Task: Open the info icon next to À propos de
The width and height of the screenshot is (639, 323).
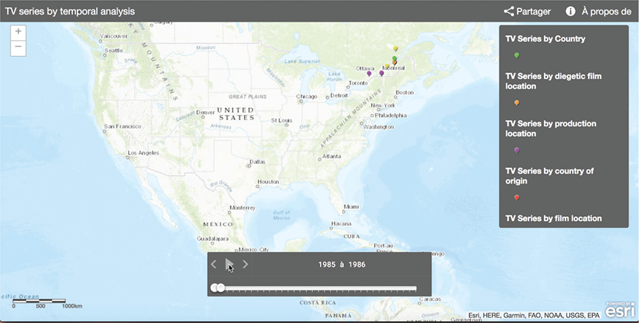Action: coord(570,11)
